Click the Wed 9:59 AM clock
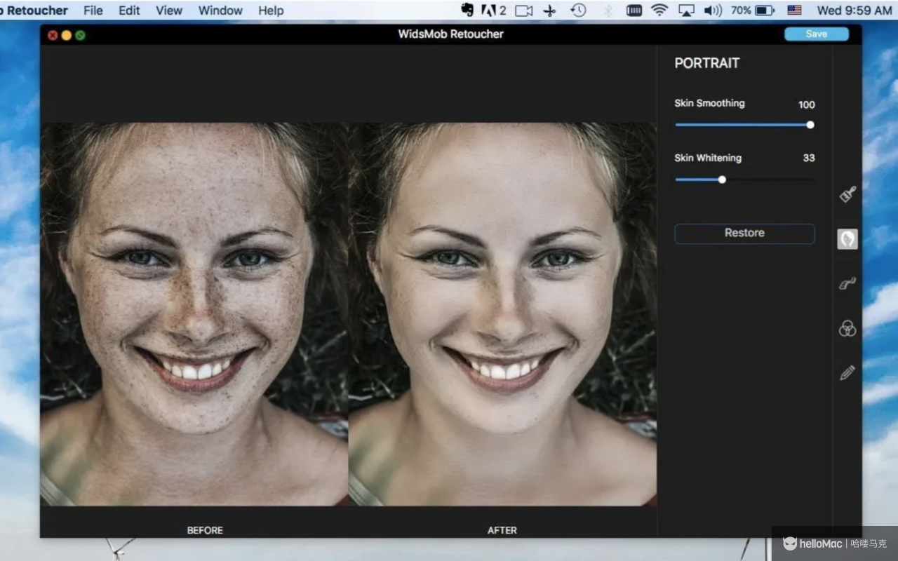The width and height of the screenshot is (898, 561). click(x=855, y=11)
